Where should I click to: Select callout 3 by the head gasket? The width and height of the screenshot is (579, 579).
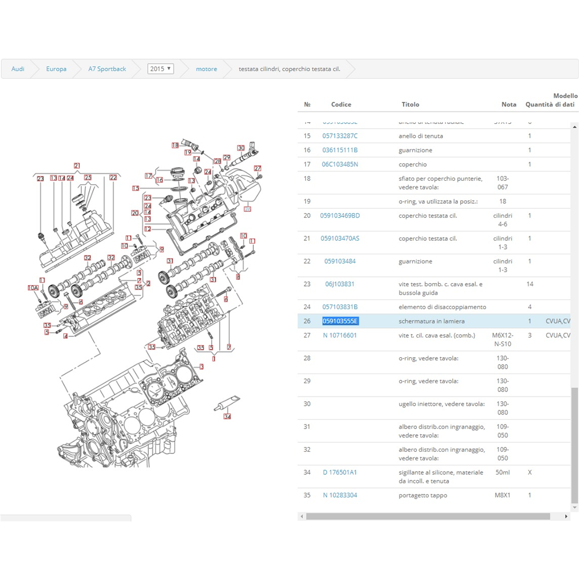[x=201, y=367]
